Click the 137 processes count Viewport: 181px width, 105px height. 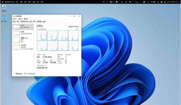coord(39,62)
